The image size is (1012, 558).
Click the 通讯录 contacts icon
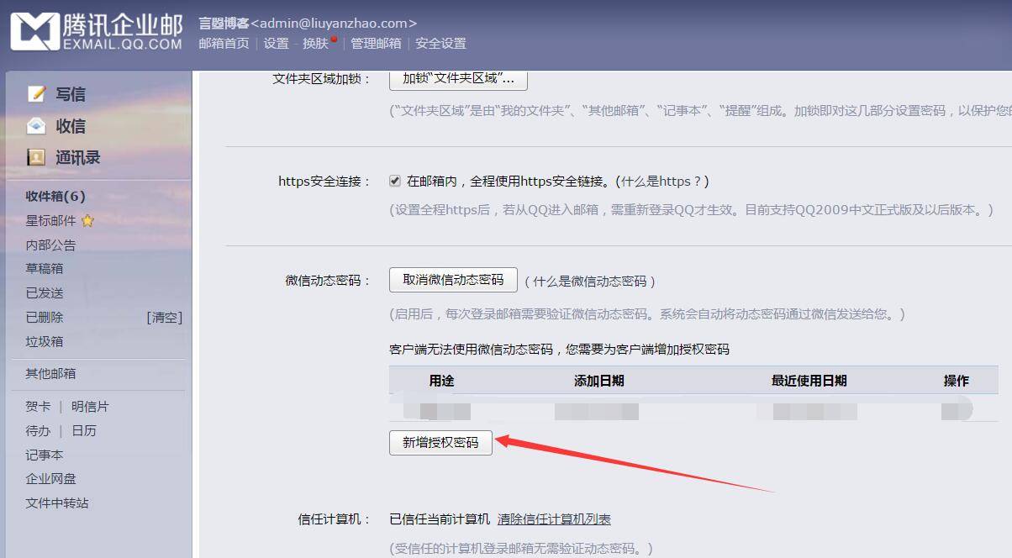pos(36,157)
